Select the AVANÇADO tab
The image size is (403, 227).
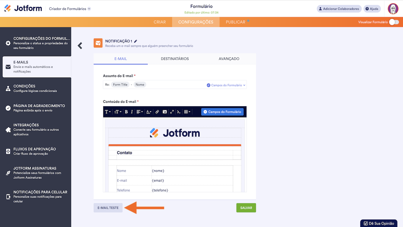[229, 59]
